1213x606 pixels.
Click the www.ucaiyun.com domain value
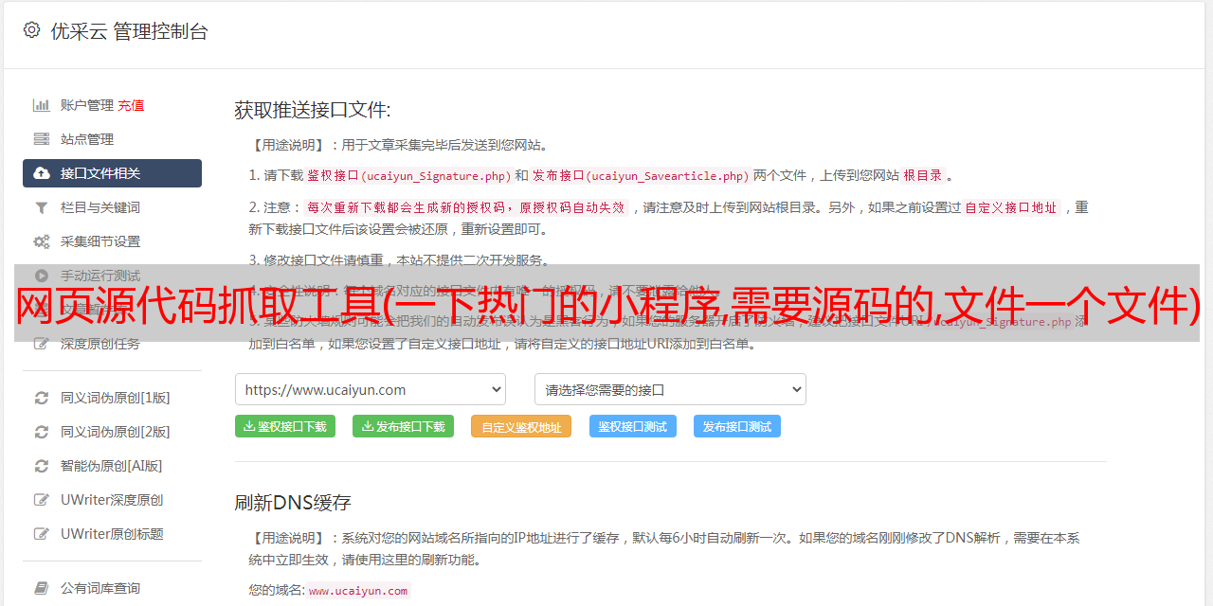pos(358,591)
